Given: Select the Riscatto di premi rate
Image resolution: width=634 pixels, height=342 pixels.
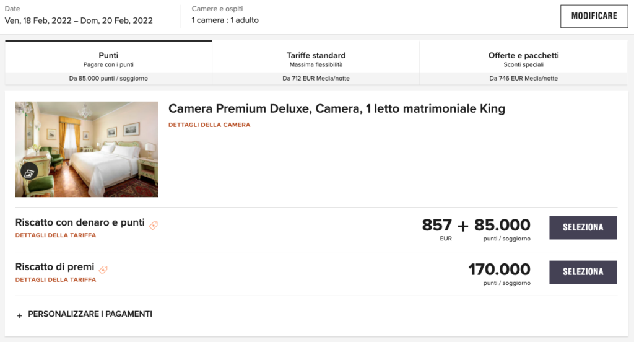Looking at the screenshot, I should tap(583, 272).
